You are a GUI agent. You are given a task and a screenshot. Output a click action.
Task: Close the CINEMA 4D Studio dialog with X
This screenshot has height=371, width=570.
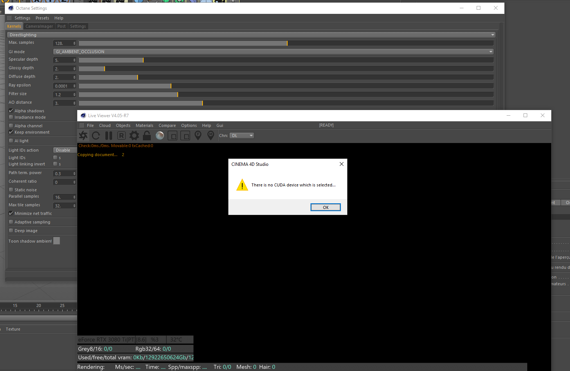[x=342, y=164]
